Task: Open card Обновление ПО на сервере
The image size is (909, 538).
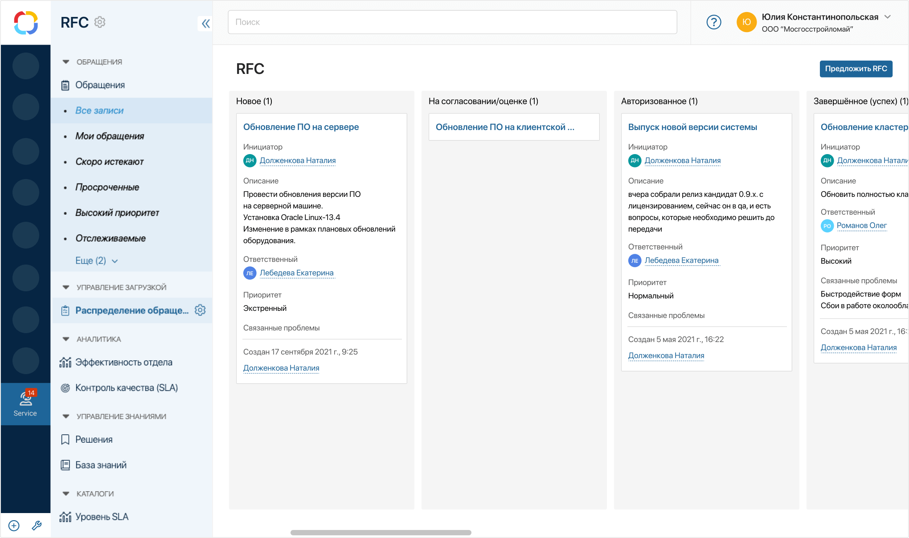Action: click(301, 127)
